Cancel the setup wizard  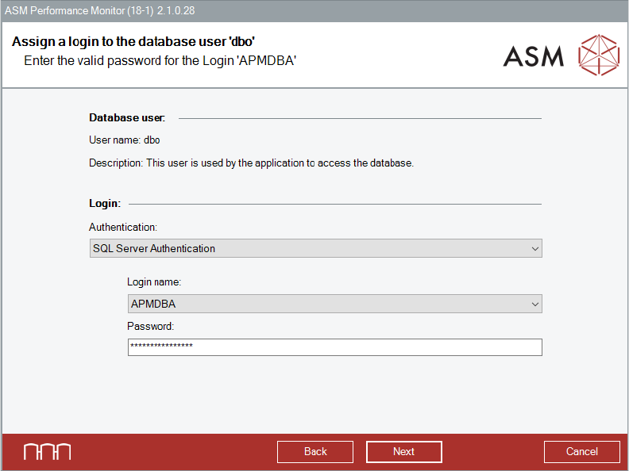pos(581,451)
